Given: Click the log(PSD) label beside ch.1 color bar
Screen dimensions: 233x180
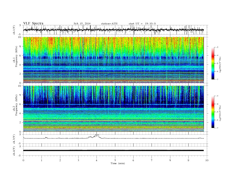Looking at the screenshot, I should 221,64.
